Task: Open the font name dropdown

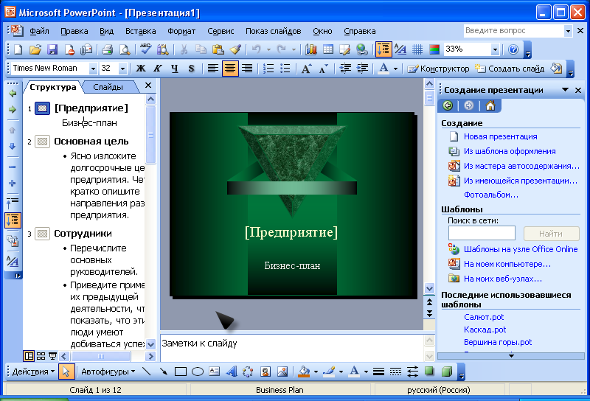Action: (93, 69)
